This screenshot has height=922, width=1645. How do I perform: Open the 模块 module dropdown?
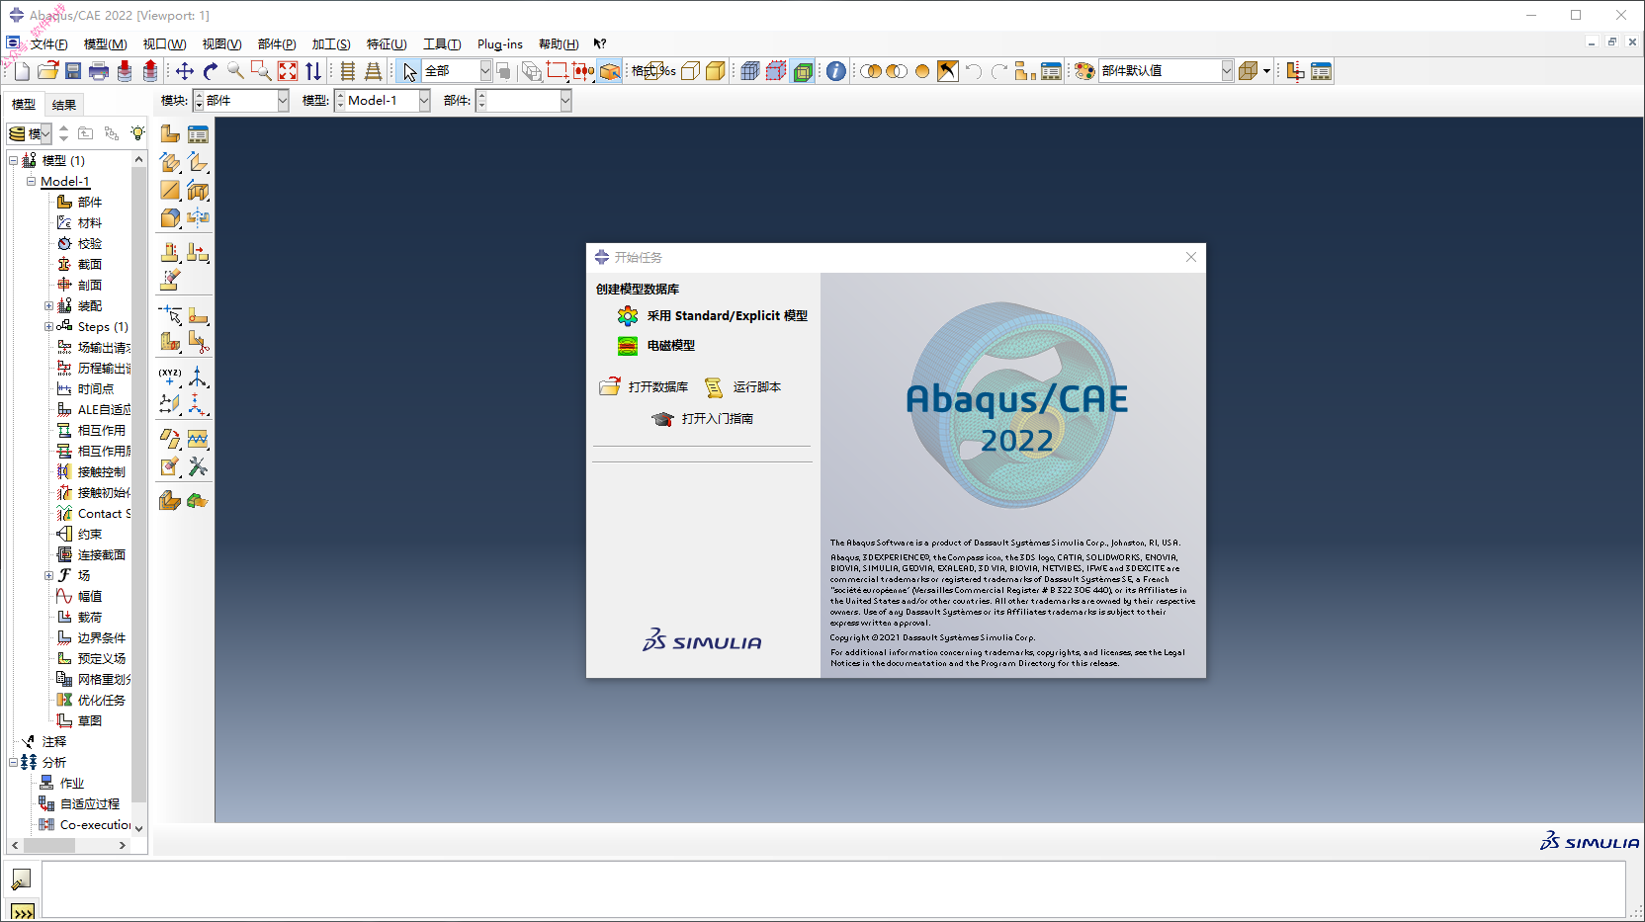tap(283, 101)
